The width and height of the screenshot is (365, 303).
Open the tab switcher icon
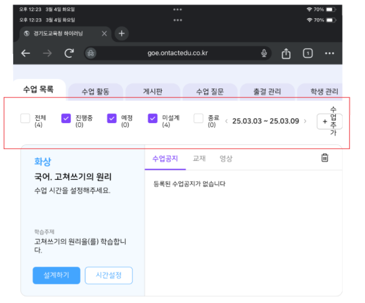(x=308, y=53)
